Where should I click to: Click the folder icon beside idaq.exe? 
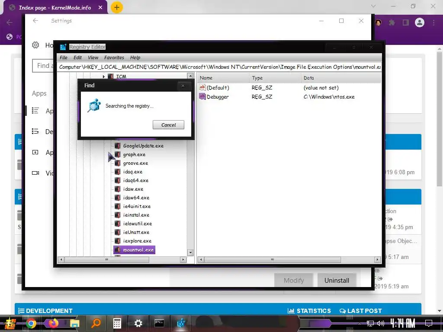(118, 172)
